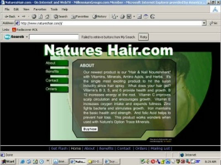Click the Contact footer link
This screenshot has width=221, height=165.
(124, 148)
